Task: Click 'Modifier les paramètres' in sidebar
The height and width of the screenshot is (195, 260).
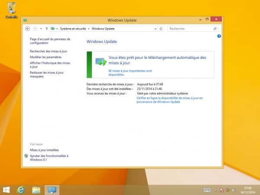Action: point(45,57)
